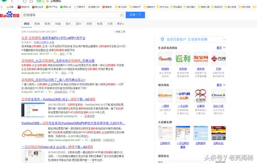Switch to the 图片 tab
This screenshot has width=257, height=163.
(x=79, y=24)
